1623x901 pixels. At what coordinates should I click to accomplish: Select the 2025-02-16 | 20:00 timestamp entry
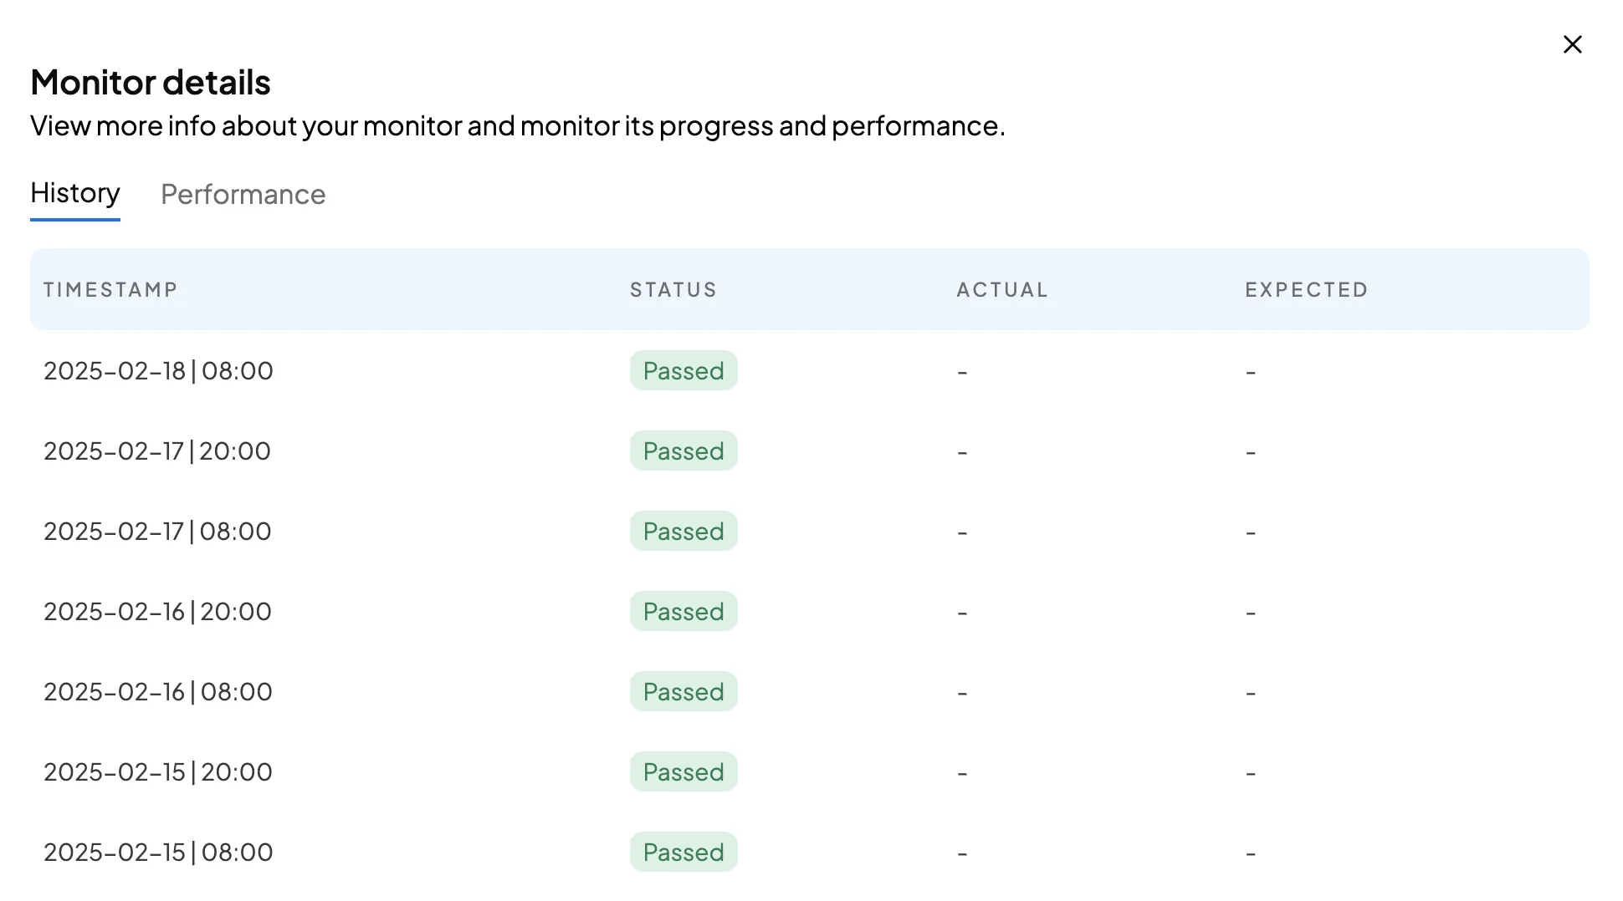157,612
